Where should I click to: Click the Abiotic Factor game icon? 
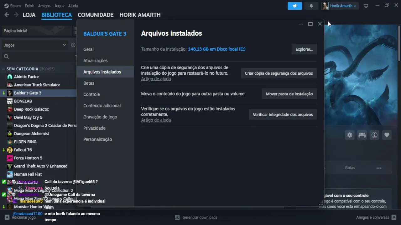[10, 77]
